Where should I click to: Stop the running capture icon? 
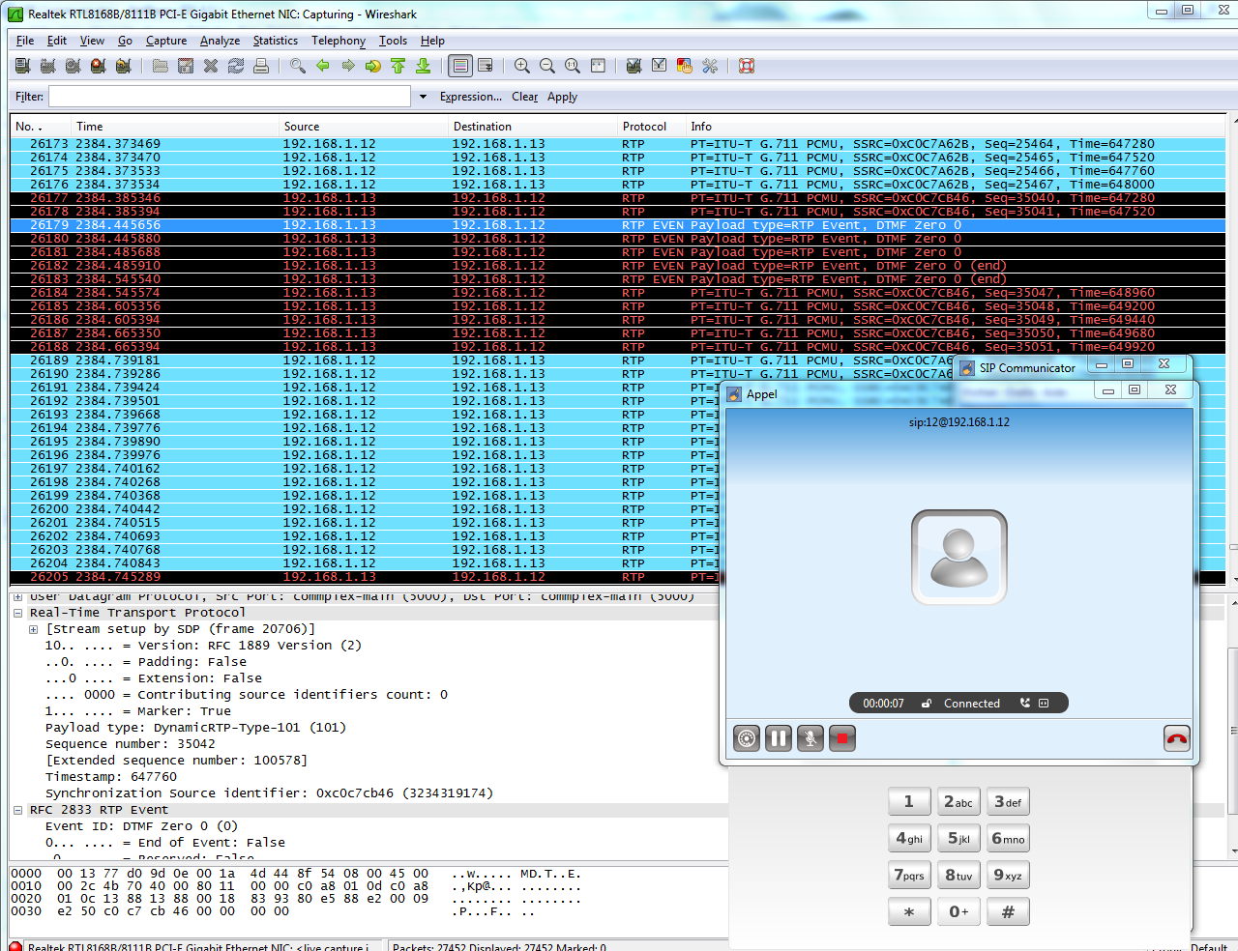pos(98,66)
